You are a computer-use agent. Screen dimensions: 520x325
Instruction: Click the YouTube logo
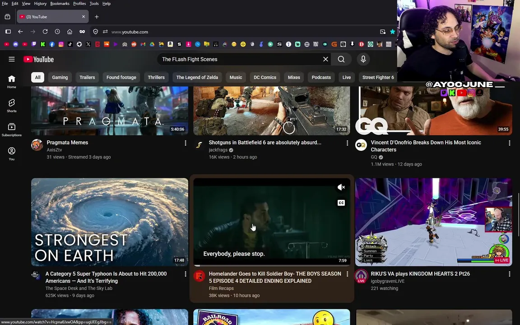point(38,60)
